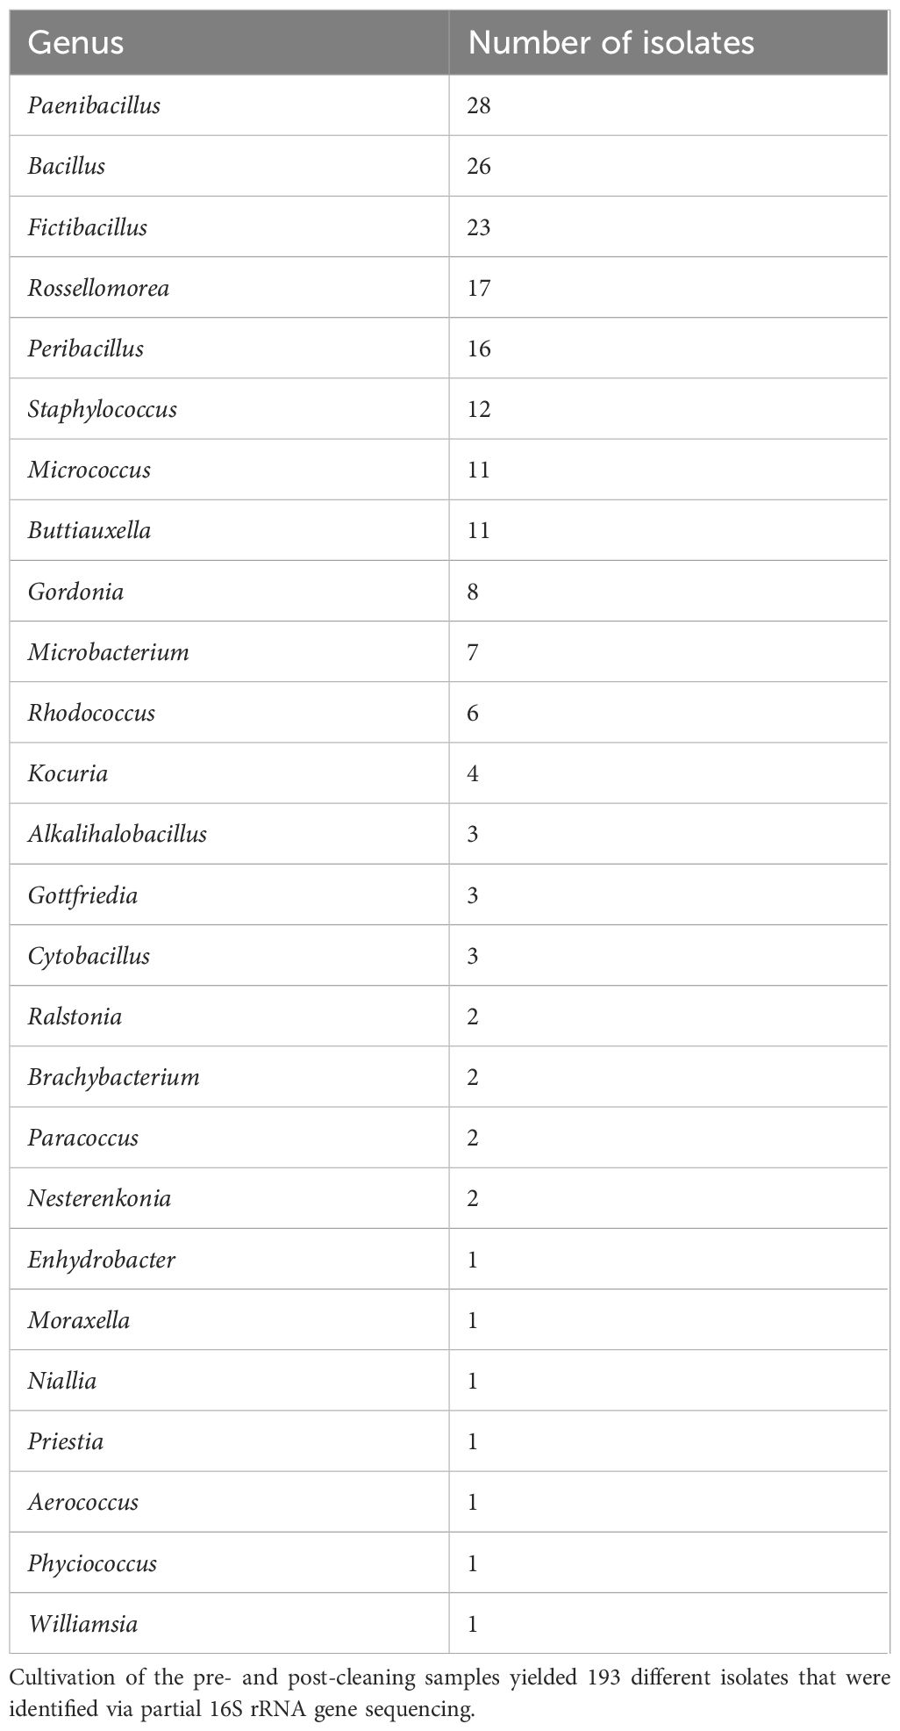This screenshot has width=900, height=1731.
Task: Select the Microbacterium table entry
Action: click(x=108, y=652)
